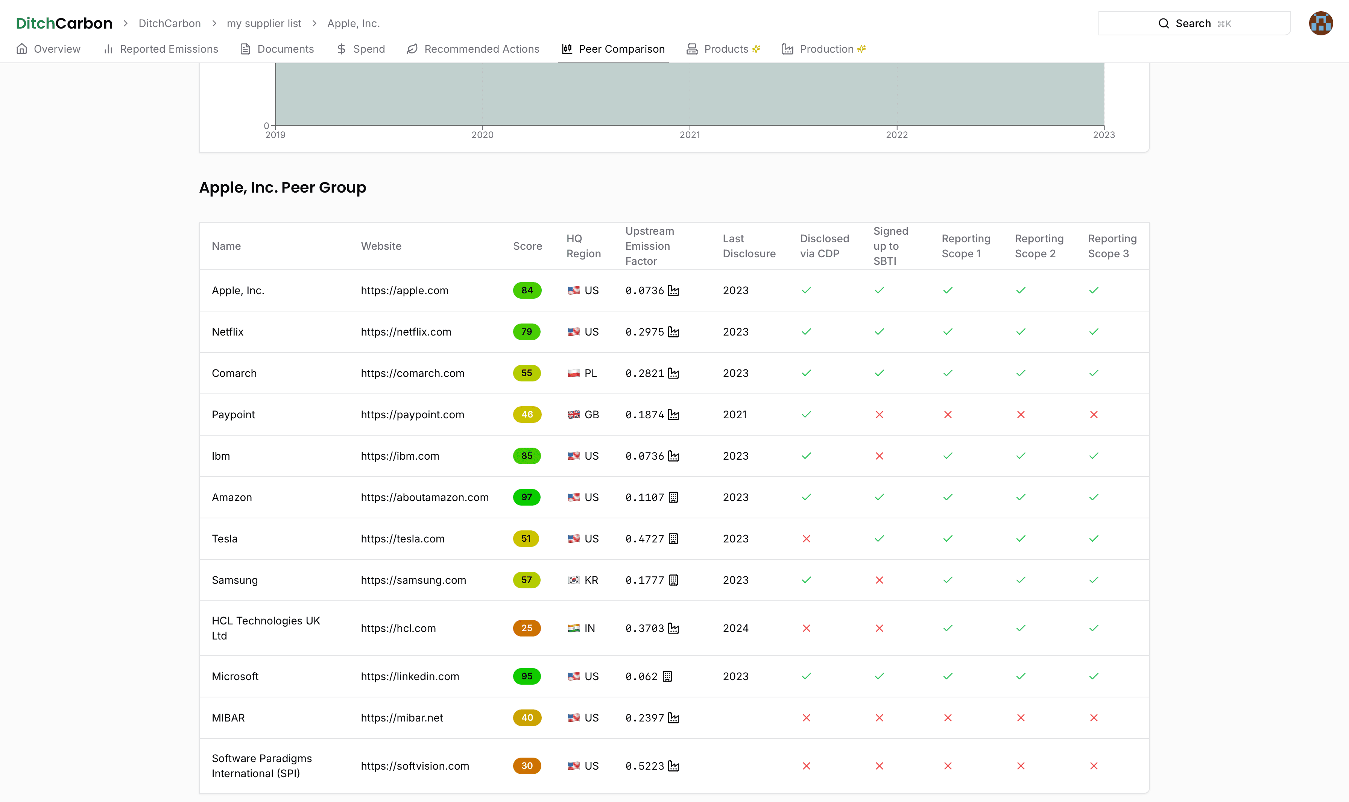
Task: Click Ibm's red X under Signed up to SBTI
Action: [x=880, y=456]
